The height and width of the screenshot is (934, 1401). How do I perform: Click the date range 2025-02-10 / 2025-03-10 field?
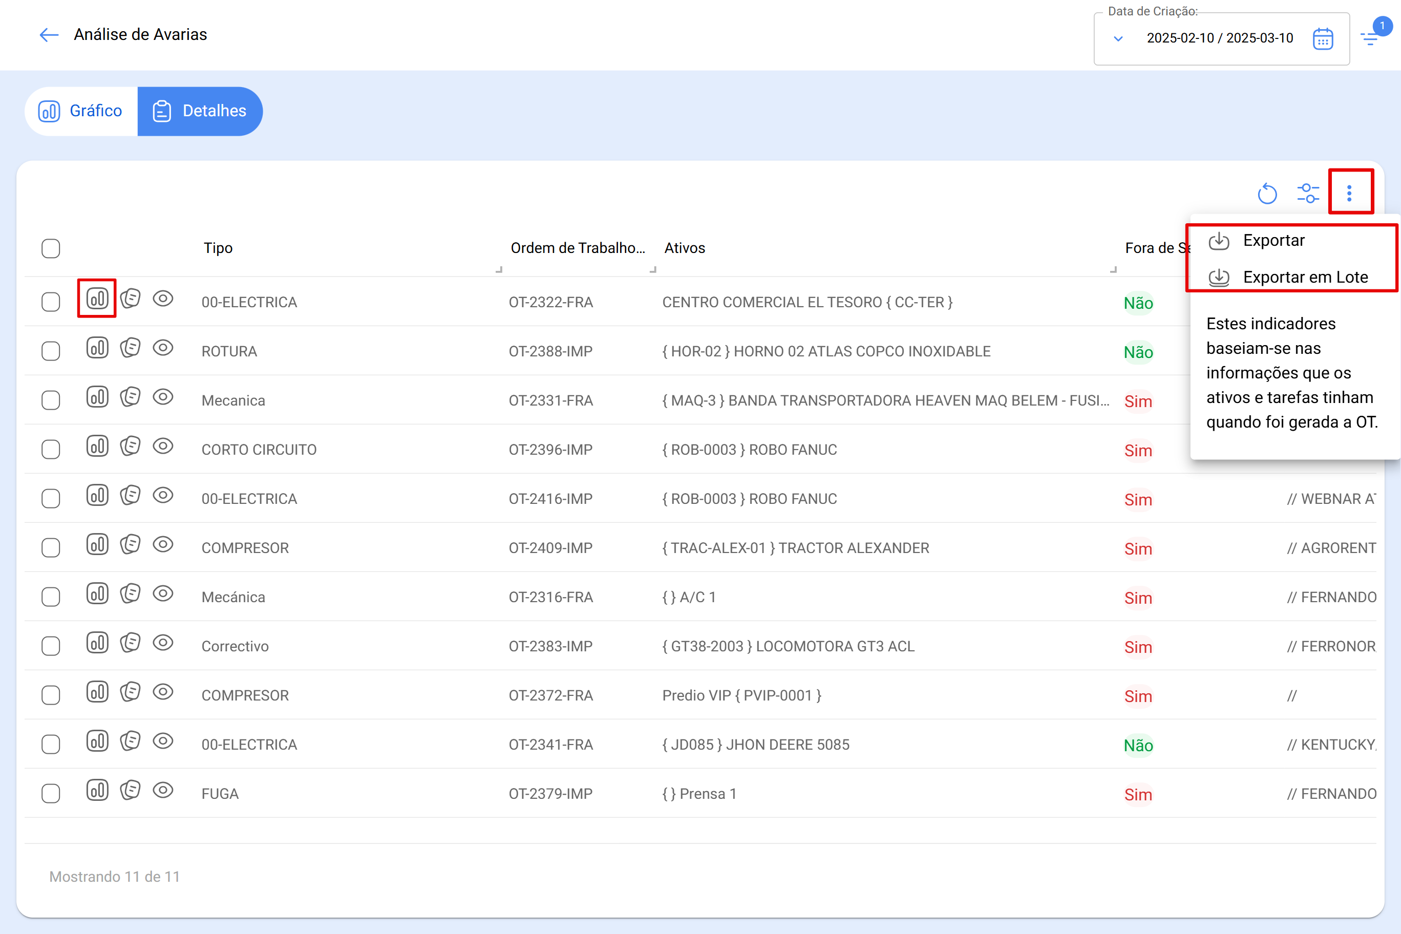pos(1220,38)
